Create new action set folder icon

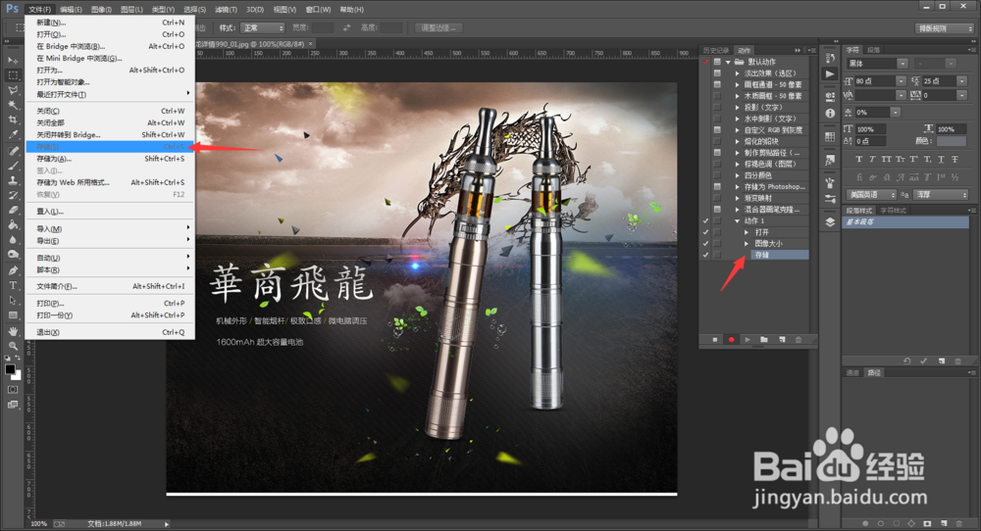(x=764, y=339)
